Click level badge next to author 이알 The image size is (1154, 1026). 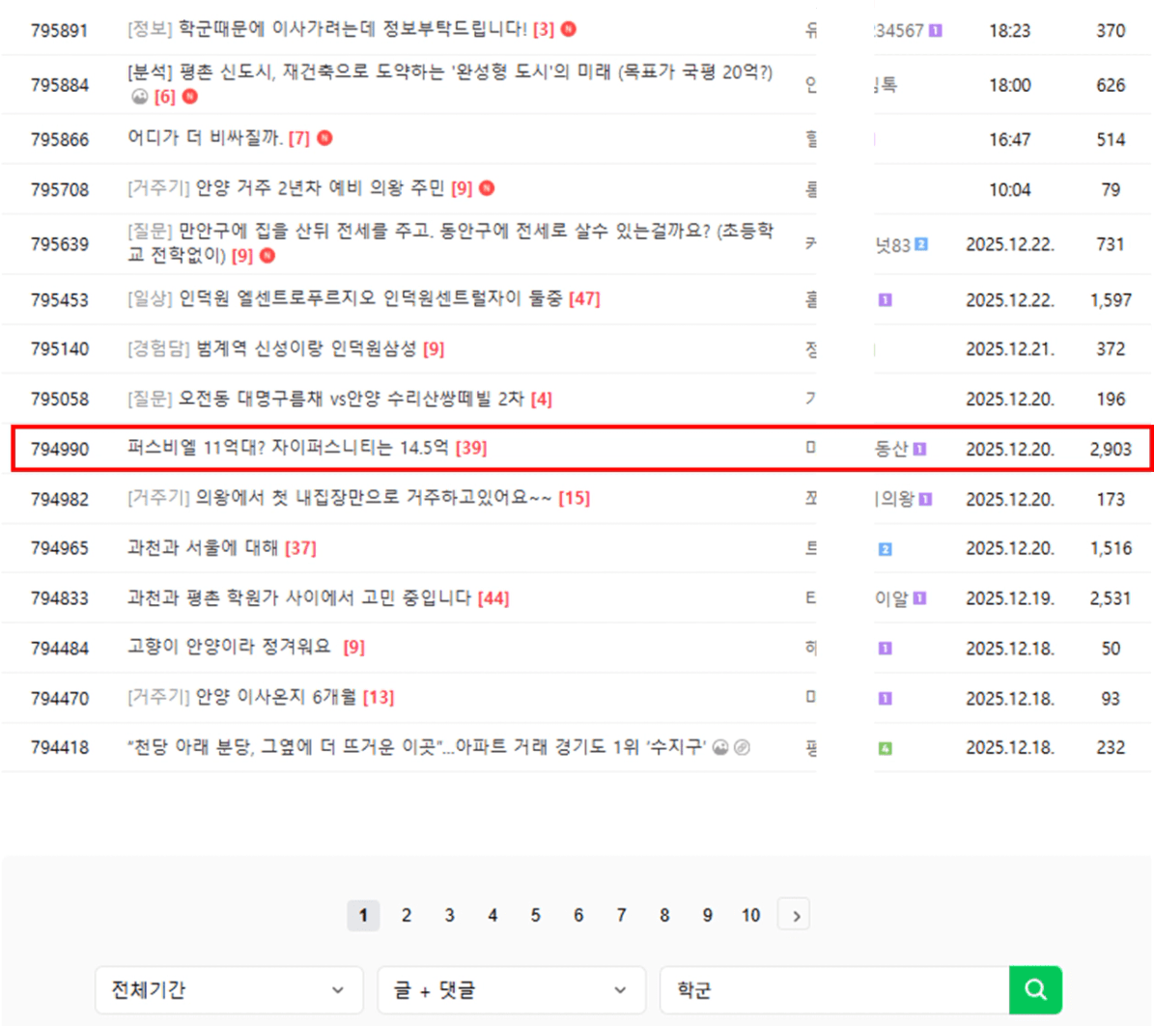920,598
